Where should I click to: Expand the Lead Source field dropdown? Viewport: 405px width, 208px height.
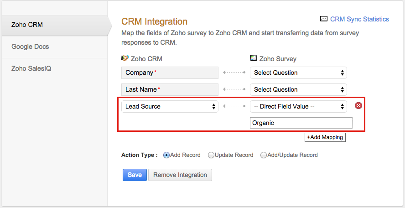coord(170,106)
